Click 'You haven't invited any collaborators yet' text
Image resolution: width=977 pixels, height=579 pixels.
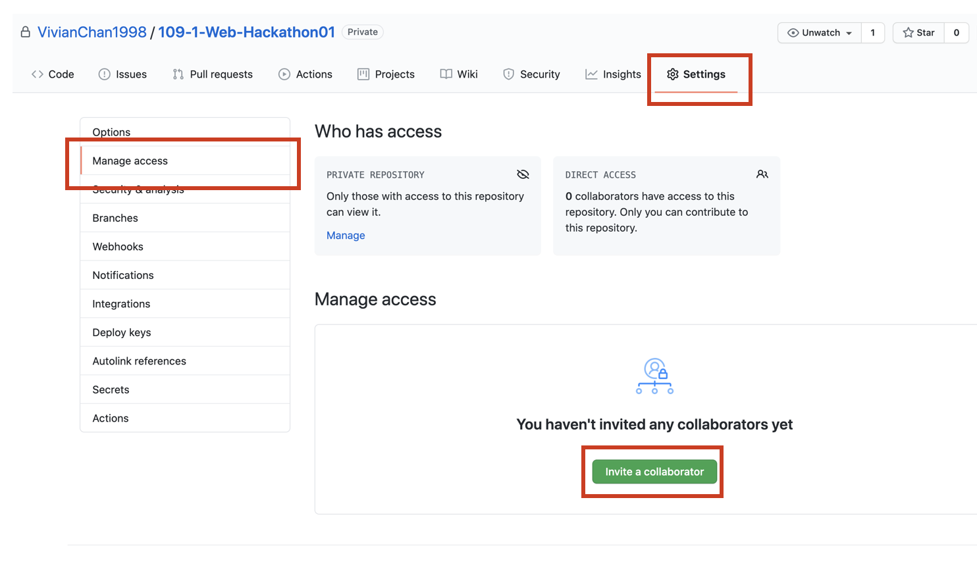tap(654, 424)
